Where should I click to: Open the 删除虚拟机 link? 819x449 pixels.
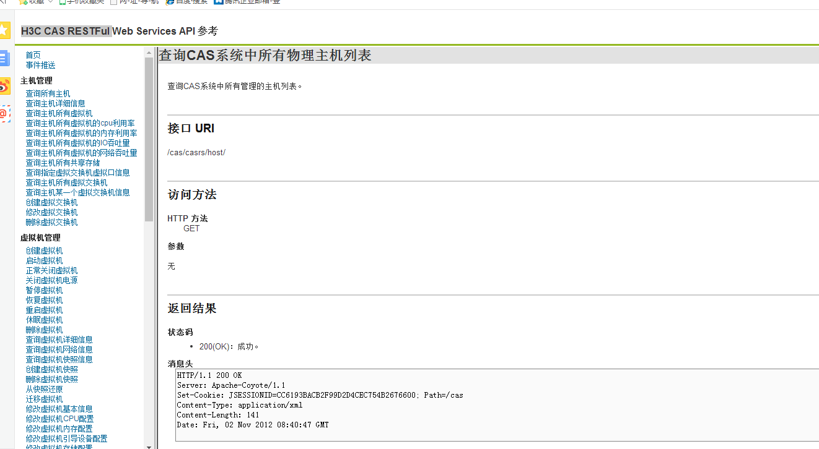click(x=44, y=330)
